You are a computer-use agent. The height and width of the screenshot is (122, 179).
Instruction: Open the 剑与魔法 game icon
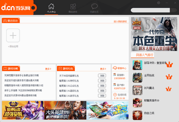click(137, 90)
